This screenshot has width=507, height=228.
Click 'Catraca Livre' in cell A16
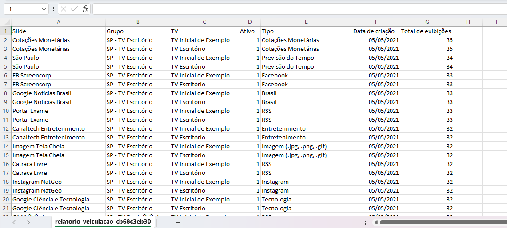tap(30, 164)
